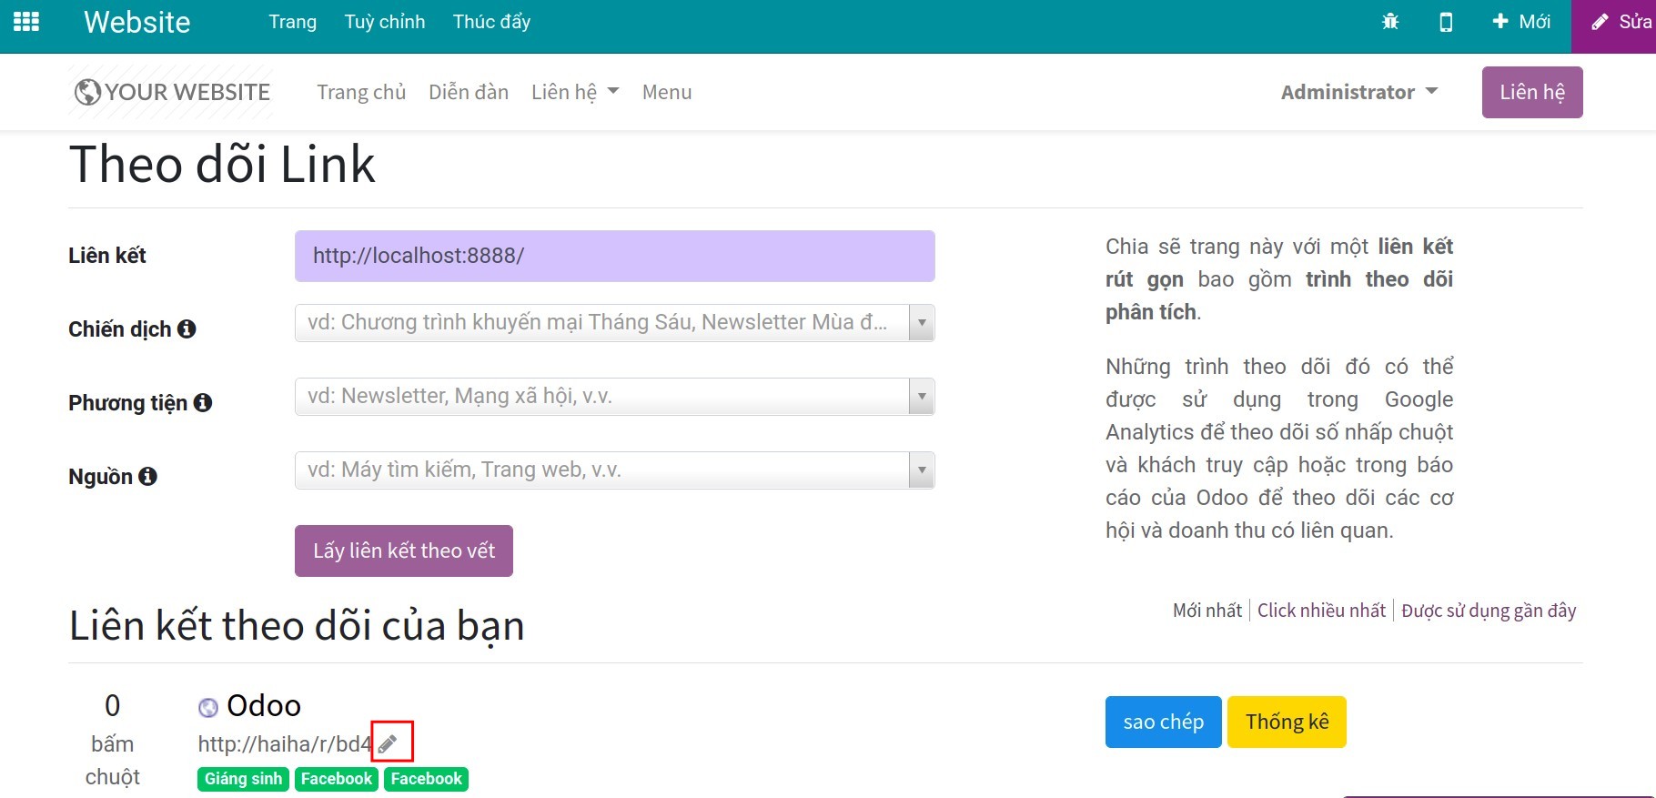Open the Tuỳ chỉnh menu
Image resolution: width=1656 pixels, height=798 pixels.
(385, 22)
